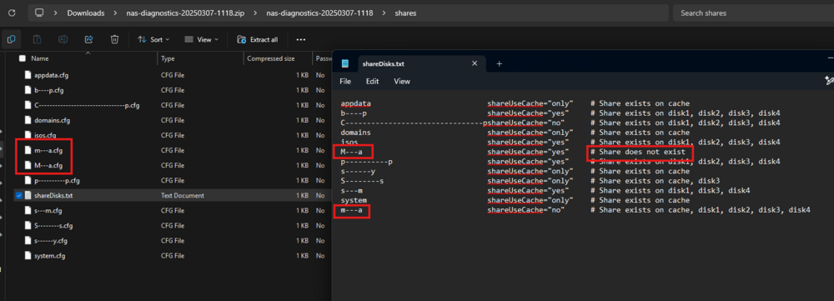Sort by the Type column header

pyautogui.click(x=168, y=58)
